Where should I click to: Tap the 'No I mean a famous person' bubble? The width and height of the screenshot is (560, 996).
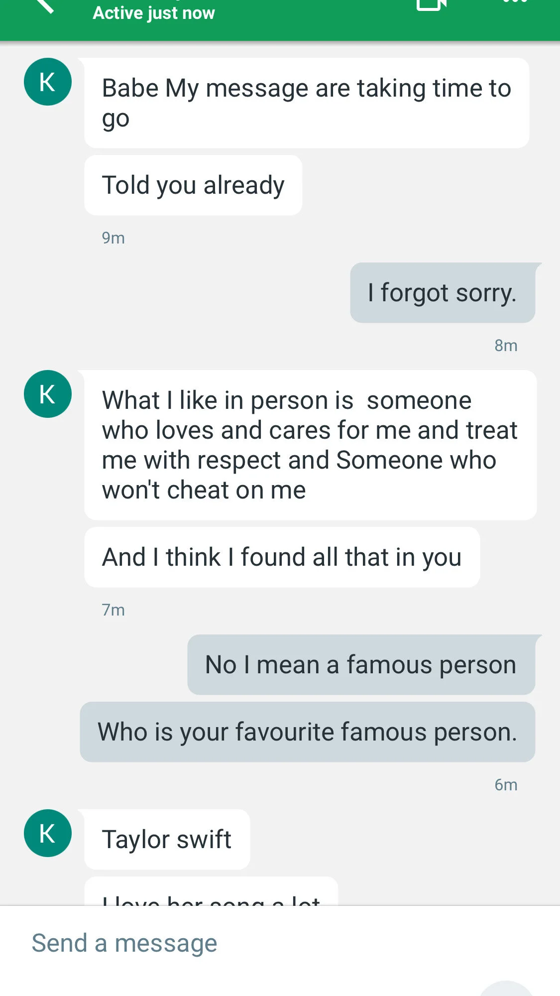point(361,665)
